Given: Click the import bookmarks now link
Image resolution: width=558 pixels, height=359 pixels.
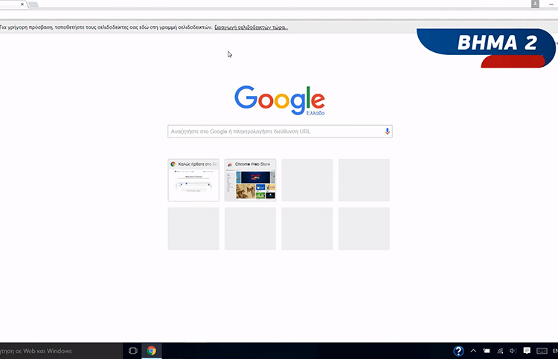Looking at the screenshot, I should click(x=251, y=28).
